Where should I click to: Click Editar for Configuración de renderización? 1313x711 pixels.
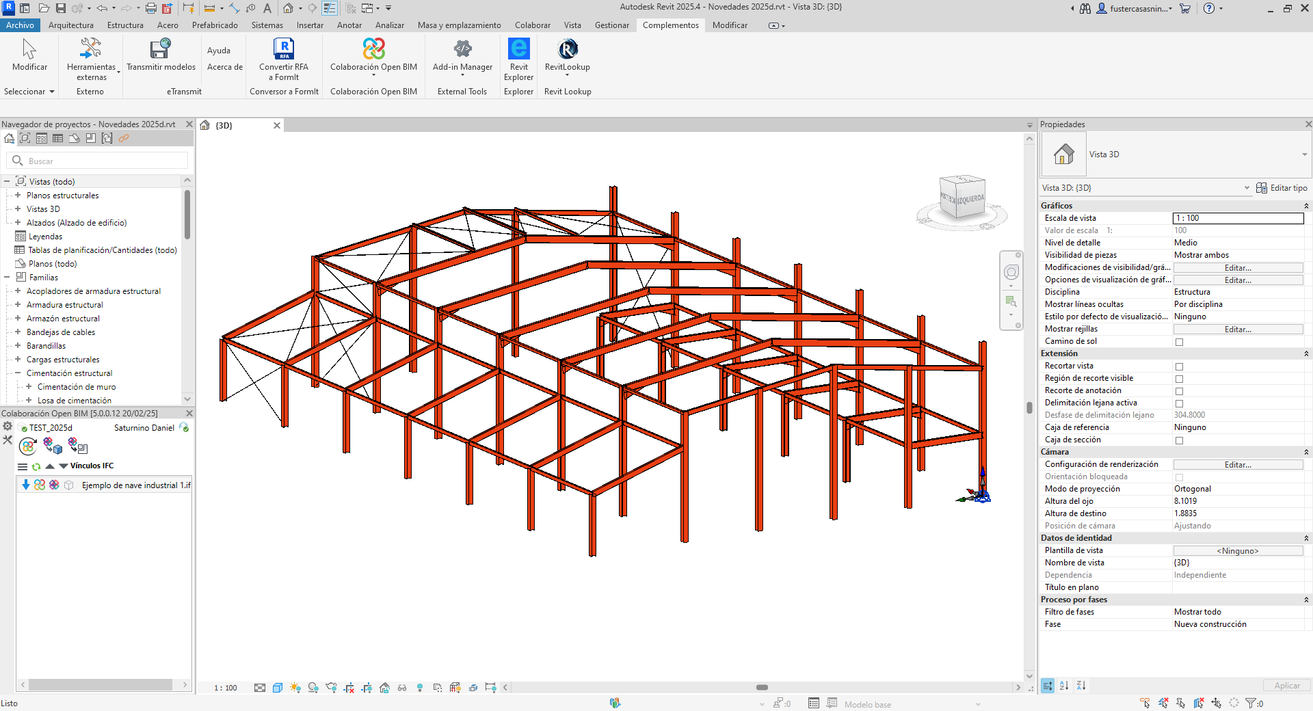point(1238,465)
